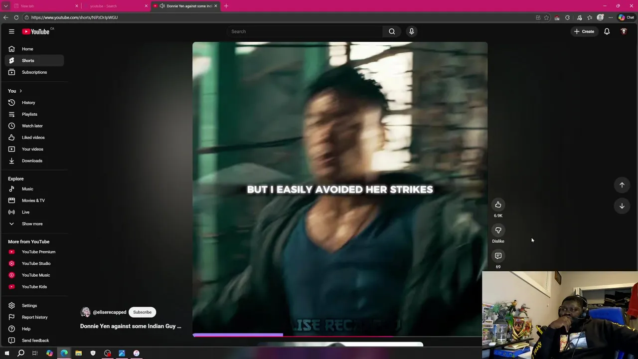The width and height of the screenshot is (638, 359).
Task: Open the Favorites list
Action: [x=590, y=17]
